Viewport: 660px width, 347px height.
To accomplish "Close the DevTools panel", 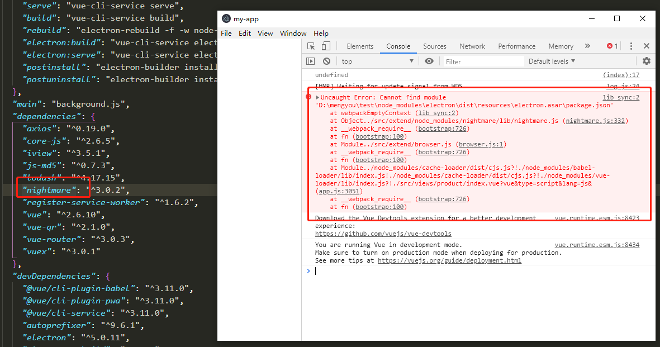I will (x=647, y=46).
